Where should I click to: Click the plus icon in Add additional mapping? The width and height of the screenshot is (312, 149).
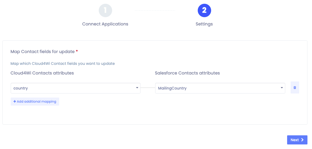pyautogui.click(x=14, y=101)
